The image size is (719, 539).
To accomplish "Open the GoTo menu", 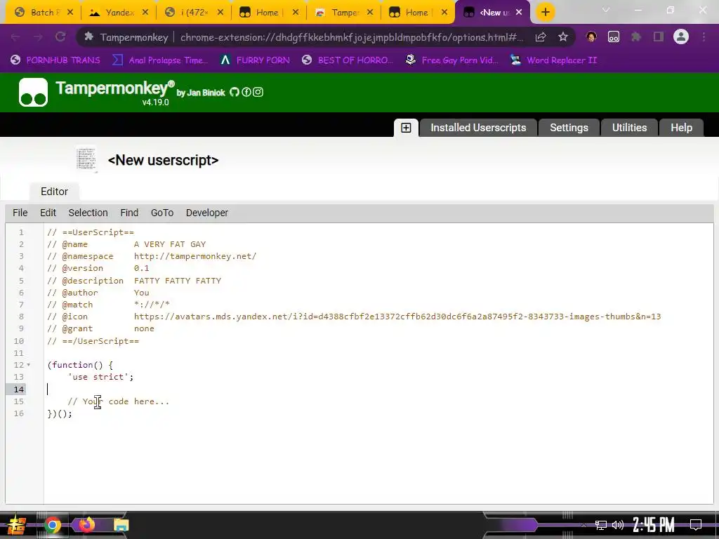I will point(162,213).
